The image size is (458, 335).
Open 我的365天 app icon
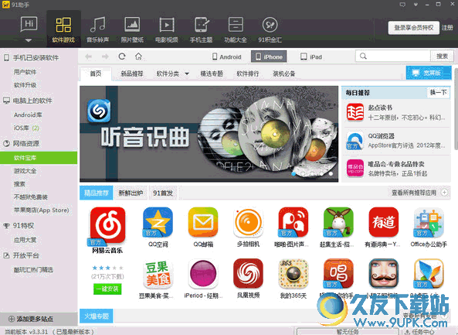coord(293,274)
